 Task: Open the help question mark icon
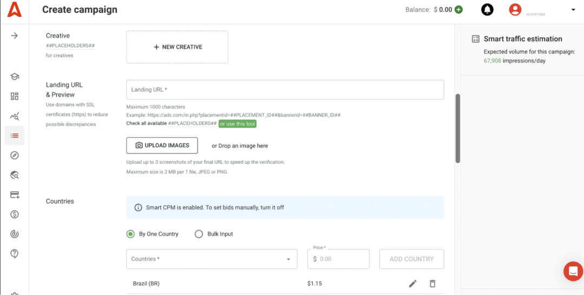[15, 253]
